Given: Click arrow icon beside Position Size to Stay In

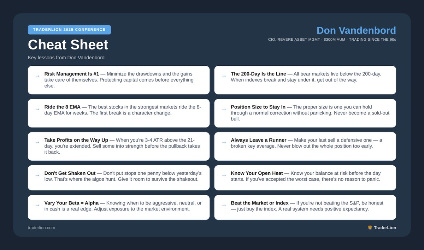Looking at the screenshot, I should pos(224,109).
